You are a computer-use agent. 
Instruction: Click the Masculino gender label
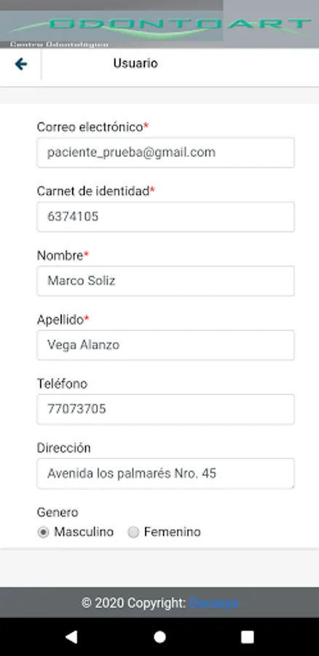point(84,532)
